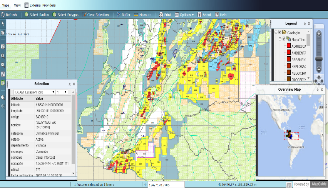Open the Buffer tool
This screenshot has width=328, height=188.
click(x=123, y=15)
